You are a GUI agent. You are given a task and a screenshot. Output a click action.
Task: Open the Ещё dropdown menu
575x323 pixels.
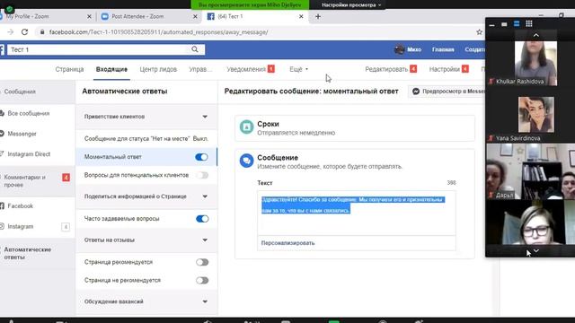(x=299, y=69)
